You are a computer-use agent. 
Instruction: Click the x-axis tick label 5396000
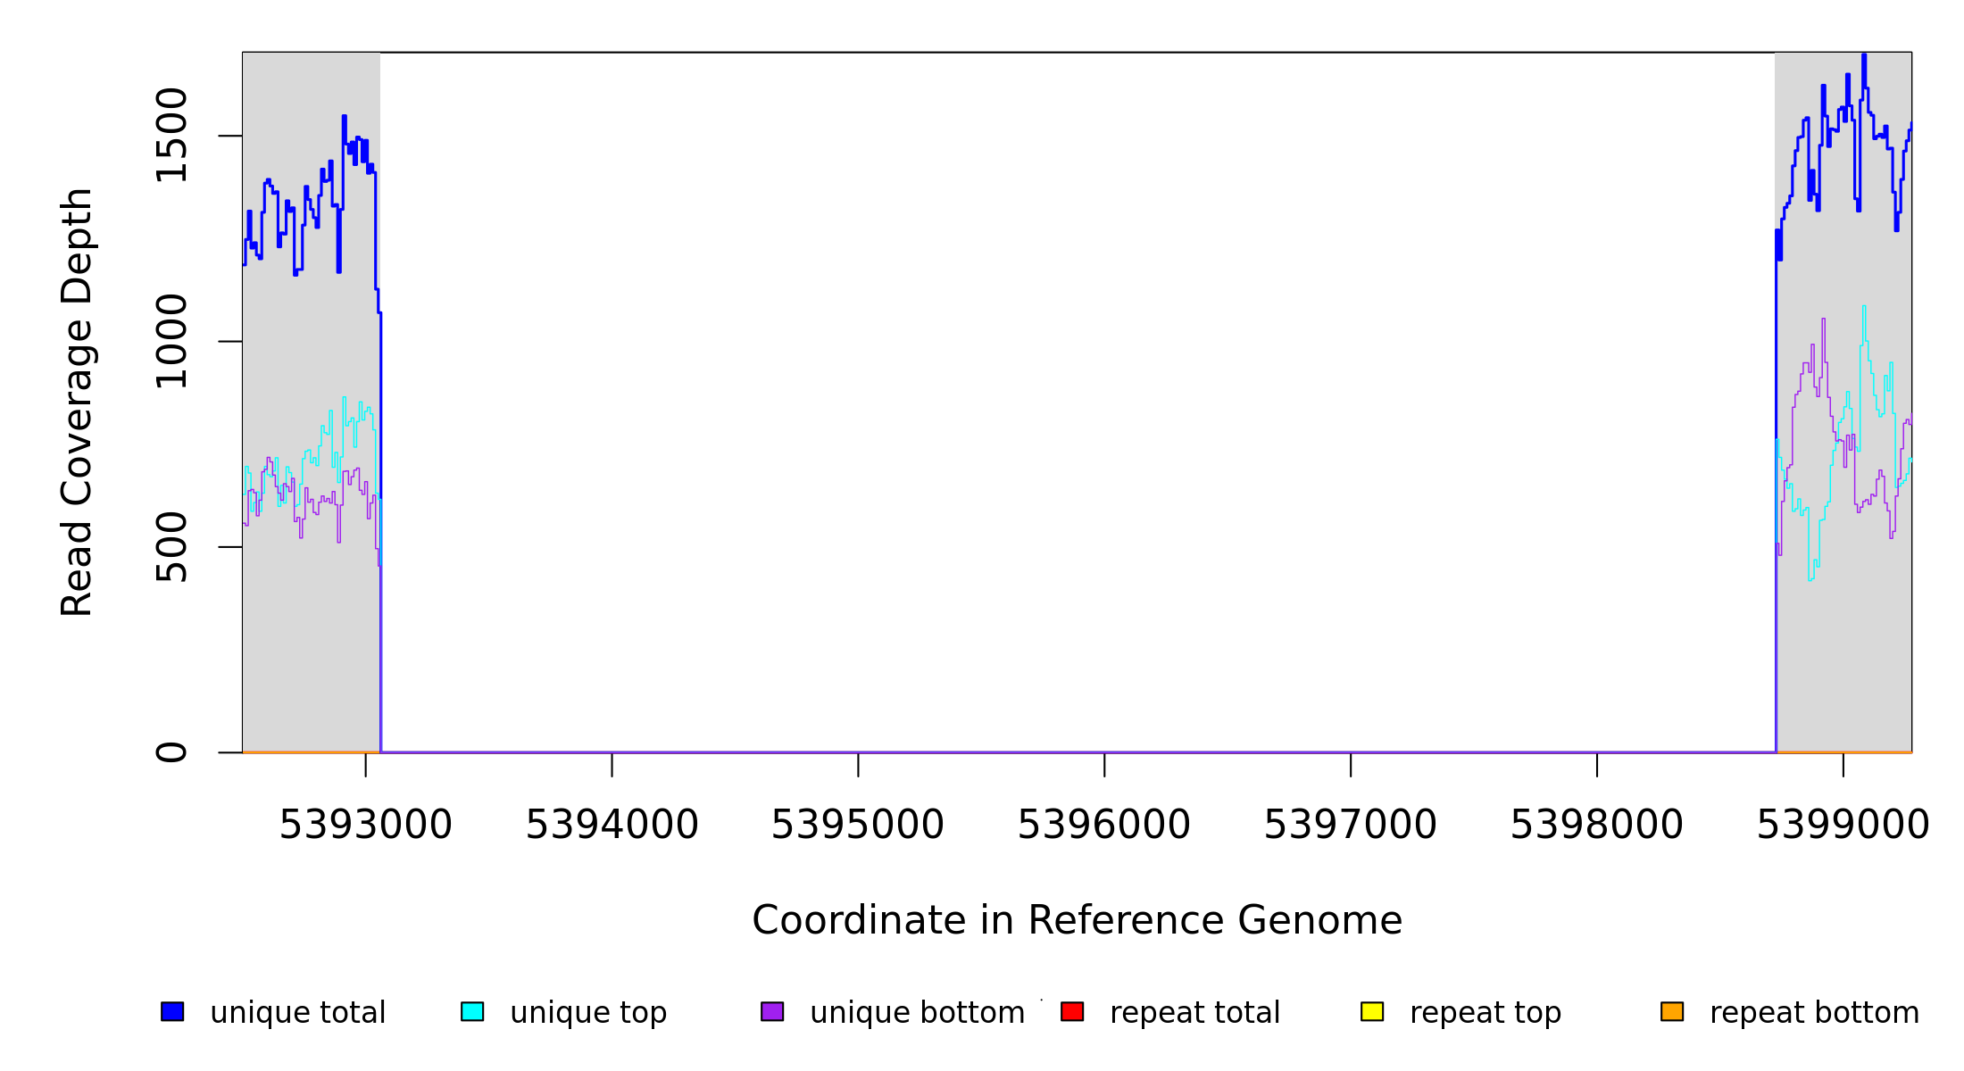(1104, 826)
